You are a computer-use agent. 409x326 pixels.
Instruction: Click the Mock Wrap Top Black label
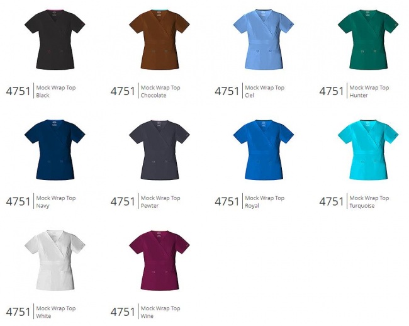pyautogui.click(x=56, y=91)
